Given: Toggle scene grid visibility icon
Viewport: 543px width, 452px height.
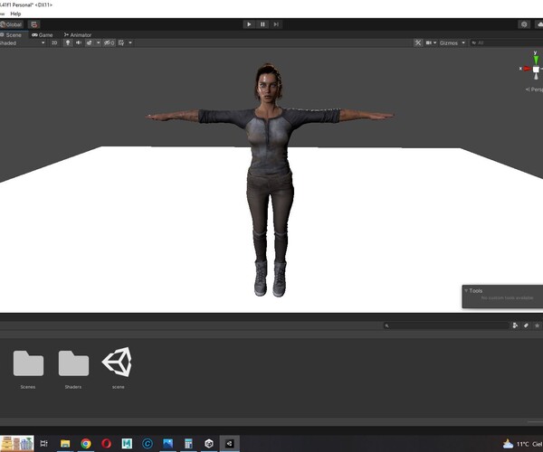Looking at the screenshot, I should pyautogui.click(x=121, y=42).
